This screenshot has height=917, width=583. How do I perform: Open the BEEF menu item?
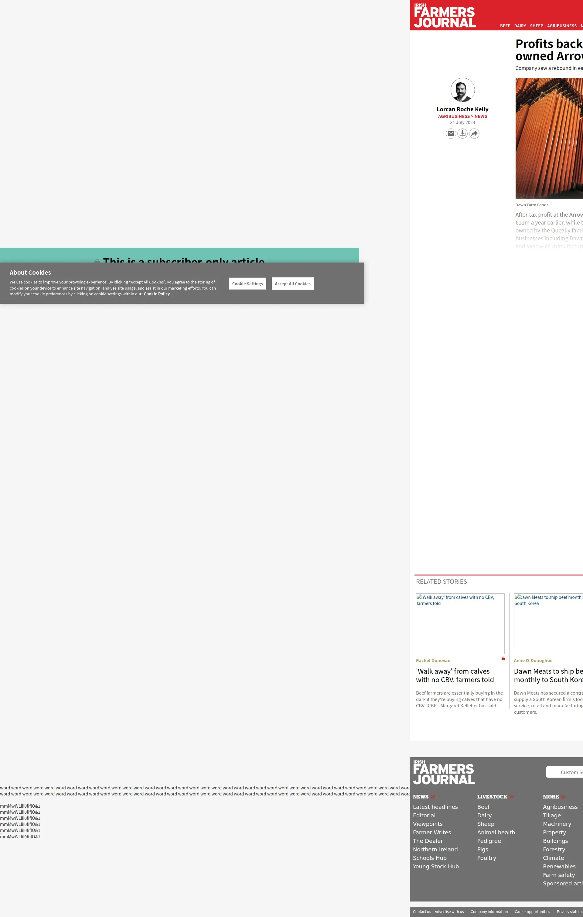(505, 26)
